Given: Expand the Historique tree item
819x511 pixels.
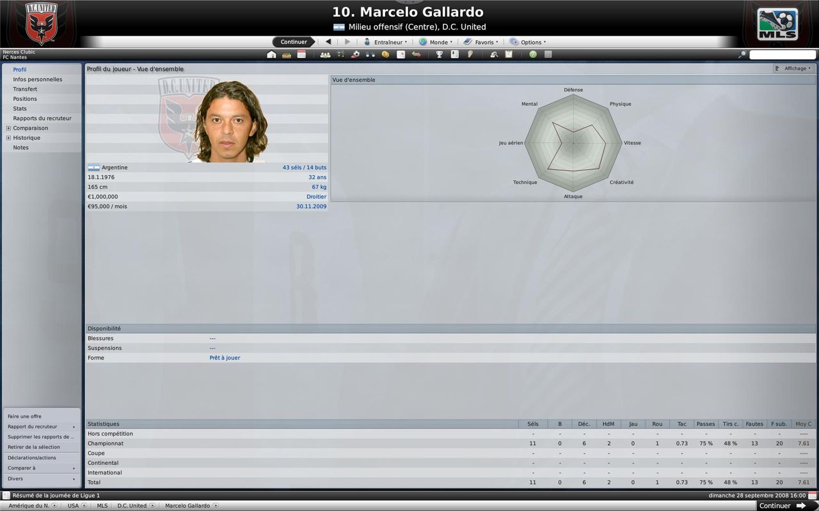Looking at the screenshot, I should point(8,138).
